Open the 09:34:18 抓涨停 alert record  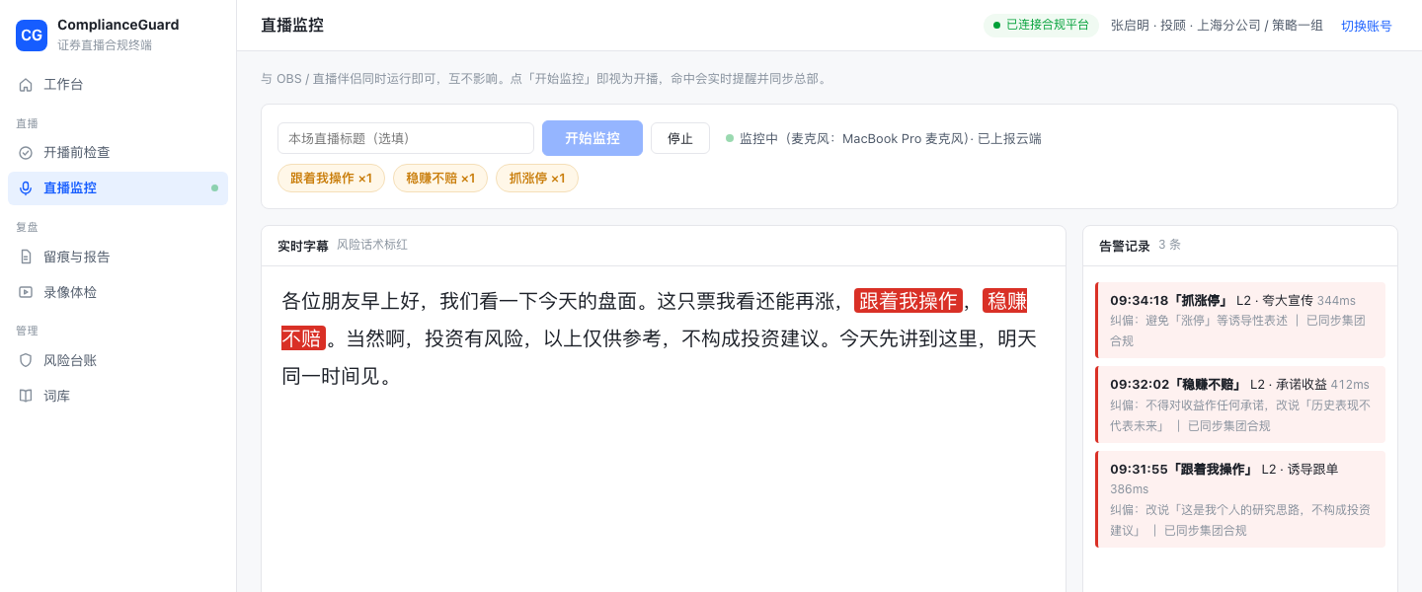click(1240, 320)
